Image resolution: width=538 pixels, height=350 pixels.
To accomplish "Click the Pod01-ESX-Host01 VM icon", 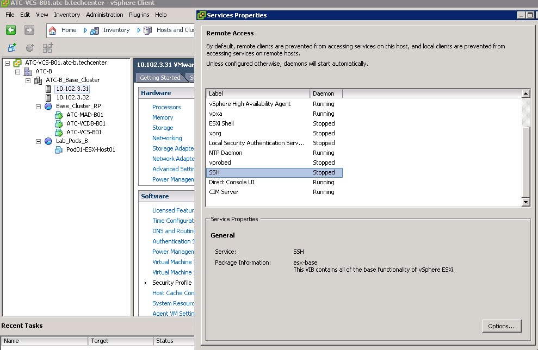I will pyautogui.click(x=59, y=149).
